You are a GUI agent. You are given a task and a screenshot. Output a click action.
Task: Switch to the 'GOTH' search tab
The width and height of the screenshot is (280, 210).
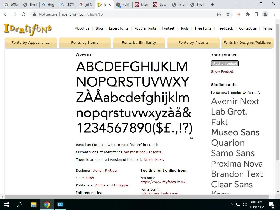[x=67, y=5]
